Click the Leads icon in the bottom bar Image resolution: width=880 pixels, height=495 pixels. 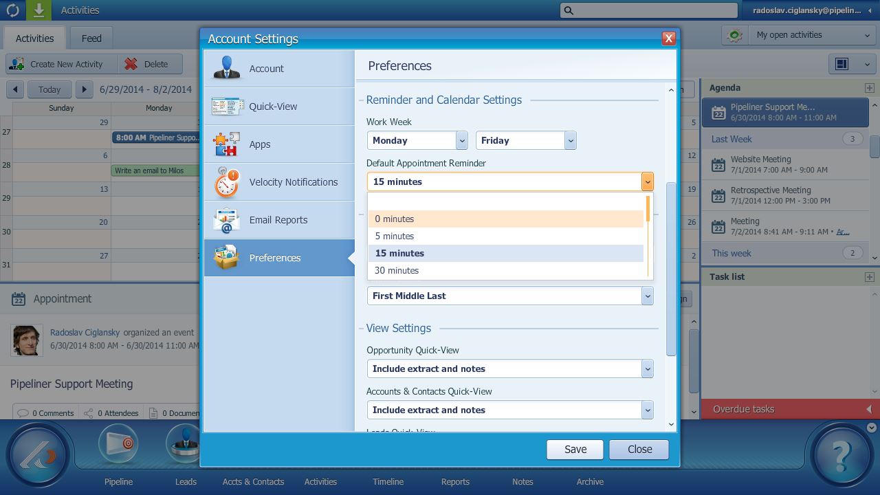point(184,444)
